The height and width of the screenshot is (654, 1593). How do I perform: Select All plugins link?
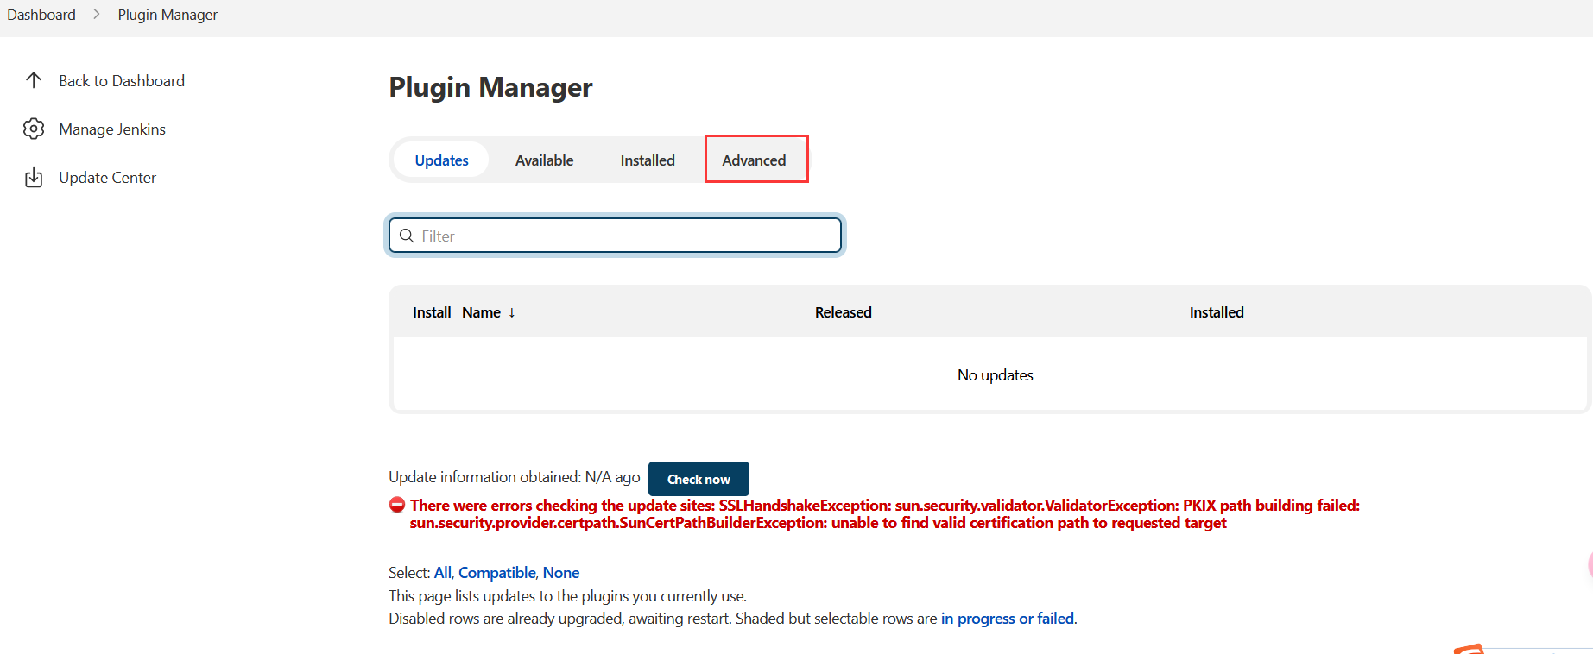442,573
